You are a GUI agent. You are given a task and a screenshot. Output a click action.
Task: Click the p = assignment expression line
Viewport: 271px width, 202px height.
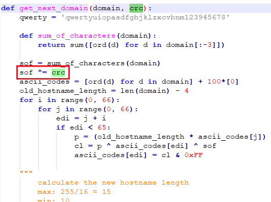click(170, 137)
